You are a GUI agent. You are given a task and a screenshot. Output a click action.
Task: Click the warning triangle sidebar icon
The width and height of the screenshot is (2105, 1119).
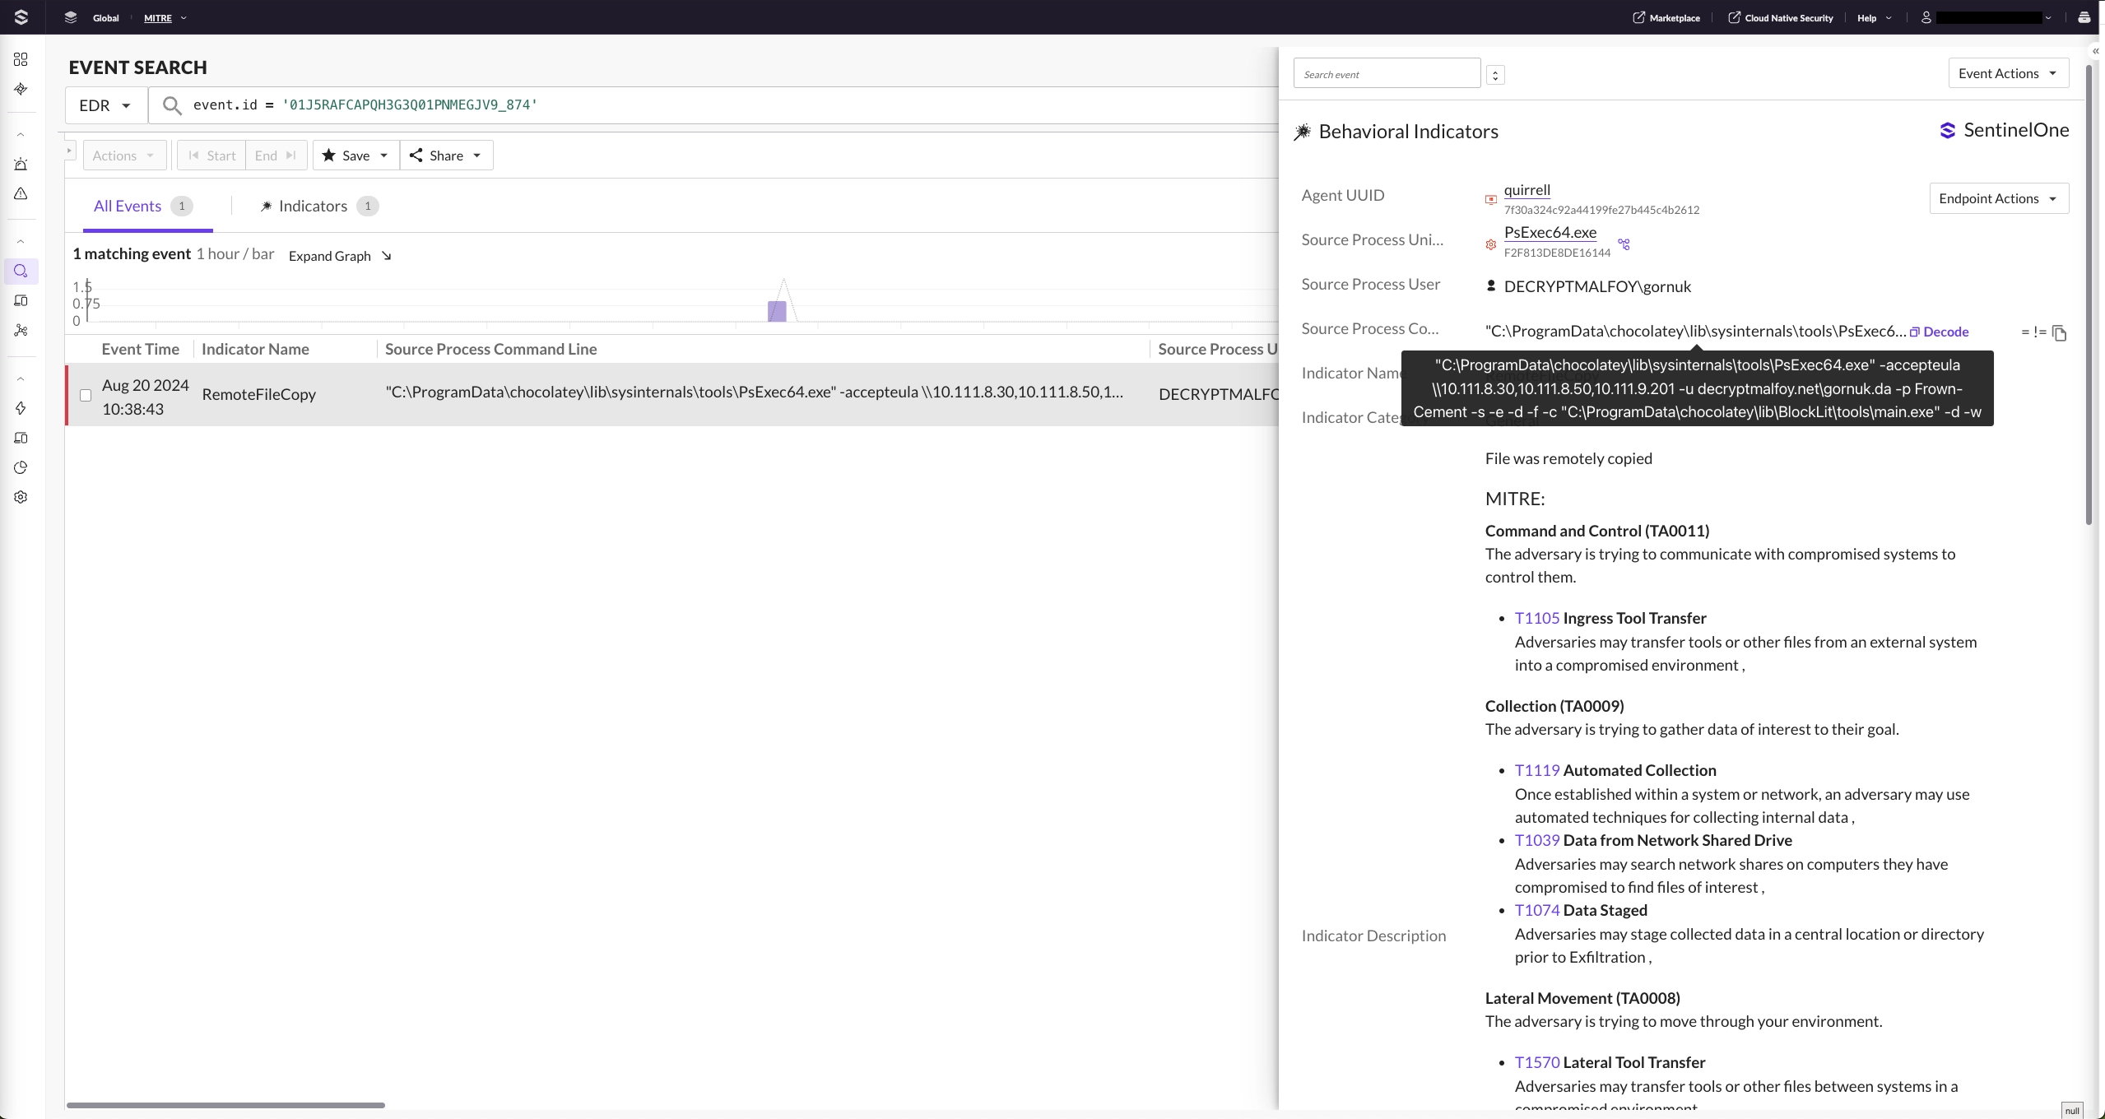click(x=21, y=194)
